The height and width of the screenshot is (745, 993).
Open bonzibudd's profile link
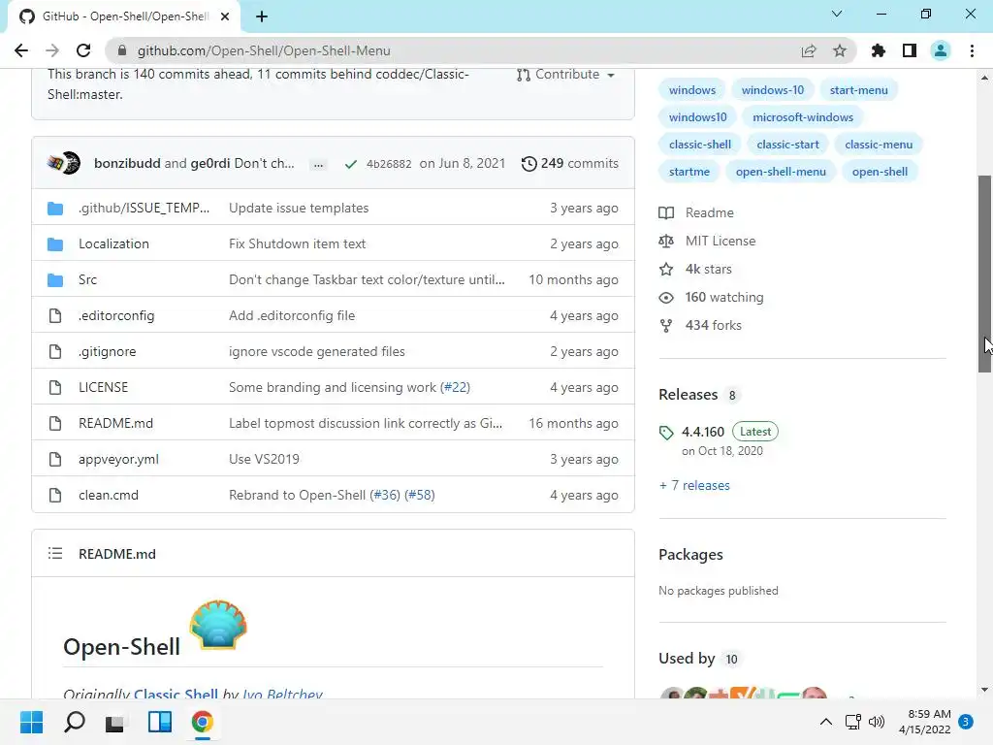click(127, 163)
